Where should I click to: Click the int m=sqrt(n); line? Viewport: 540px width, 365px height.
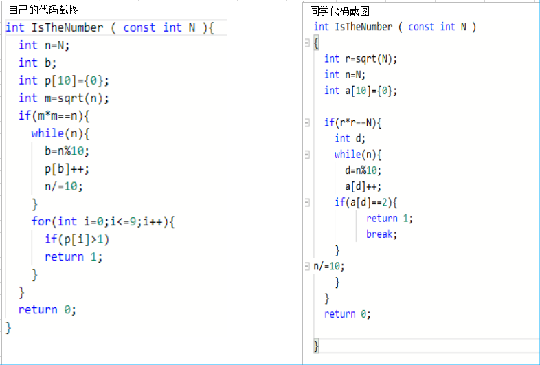64,98
